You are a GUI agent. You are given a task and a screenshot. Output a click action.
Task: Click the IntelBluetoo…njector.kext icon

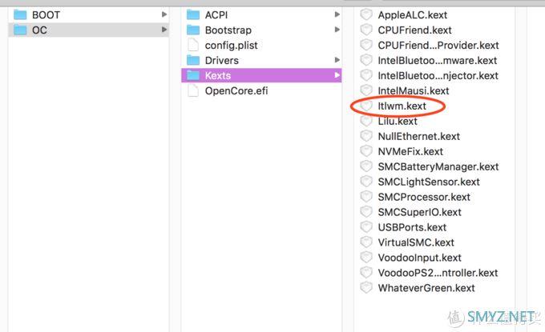point(366,75)
